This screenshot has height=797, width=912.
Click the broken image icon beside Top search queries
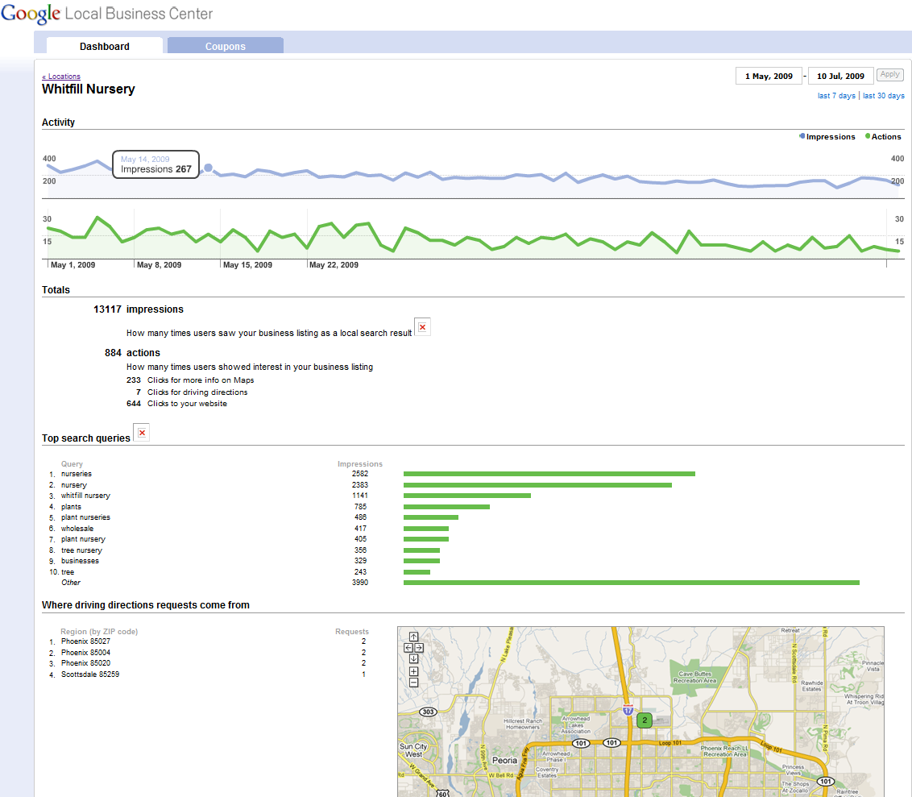141,433
